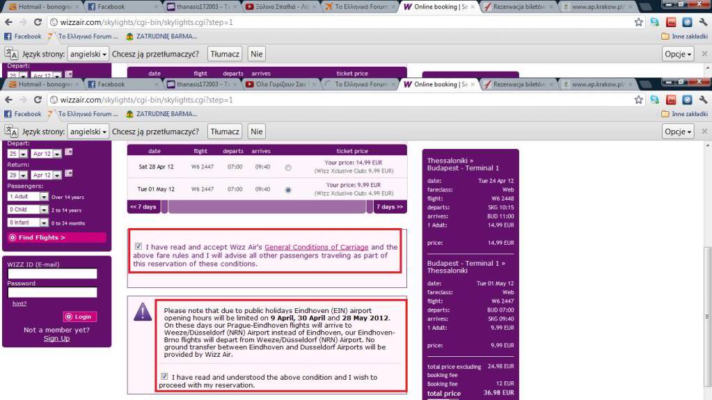Open Depart month dropdown in front window
Screen dimensions: 712x400
[x=47, y=154]
